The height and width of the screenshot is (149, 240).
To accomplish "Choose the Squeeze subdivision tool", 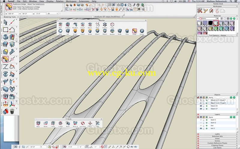I will pyautogui.click(x=112, y=31).
